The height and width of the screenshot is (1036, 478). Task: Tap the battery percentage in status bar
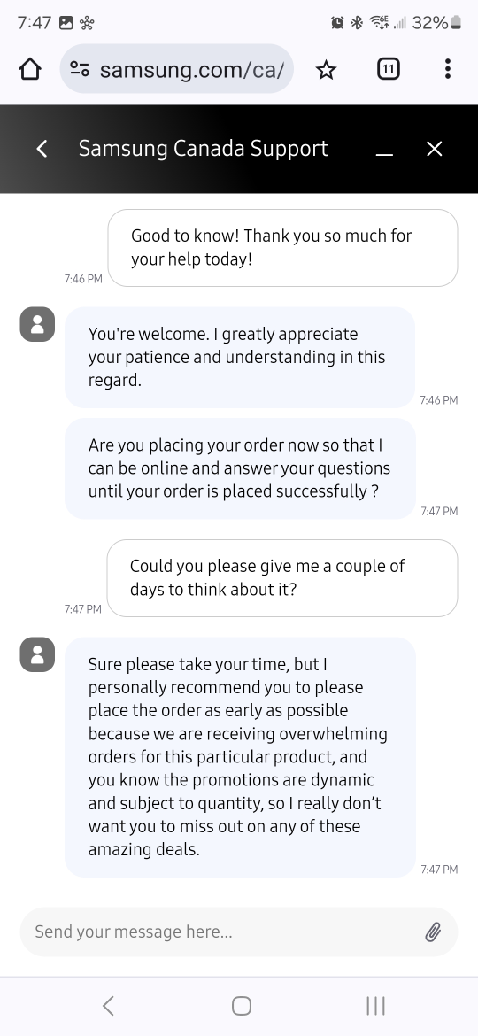tap(430, 22)
